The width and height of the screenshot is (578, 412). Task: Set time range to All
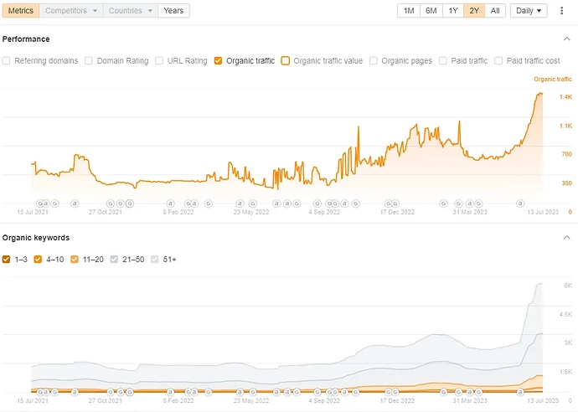(x=495, y=11)
